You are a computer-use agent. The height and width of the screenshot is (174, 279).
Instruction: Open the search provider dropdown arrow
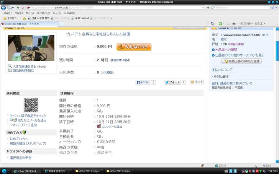click(276, 8)
